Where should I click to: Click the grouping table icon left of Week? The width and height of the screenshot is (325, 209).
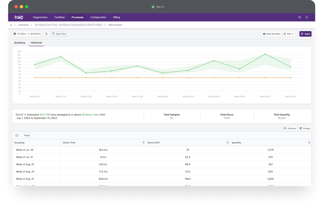point(17,135)
